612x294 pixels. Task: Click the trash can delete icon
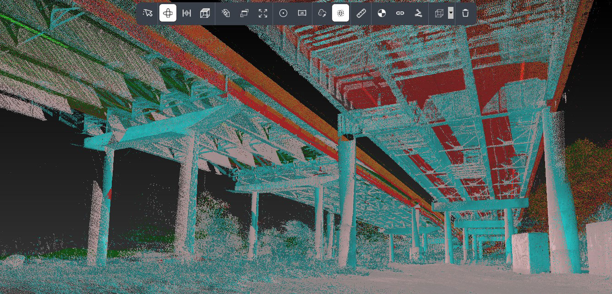tap(465, 13)
